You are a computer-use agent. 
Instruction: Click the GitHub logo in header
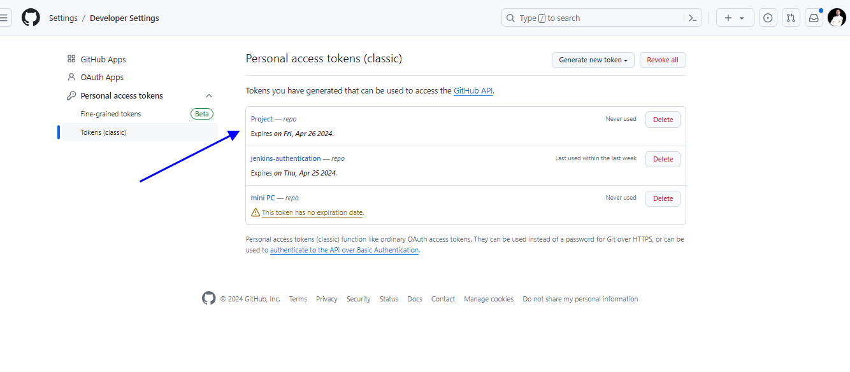click(x=31, y=18)
